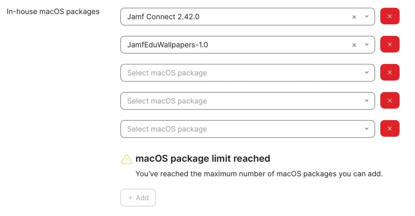Open the Jamf Connect 2.42.0 dropdown
The image size is (415, 216).
point(367,17)
